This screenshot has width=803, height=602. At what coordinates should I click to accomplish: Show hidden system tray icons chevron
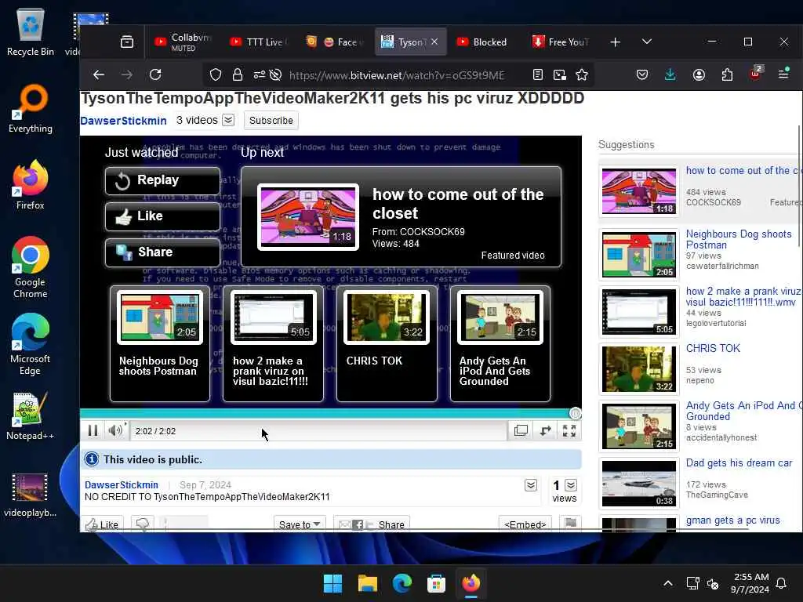coord(668,583)
